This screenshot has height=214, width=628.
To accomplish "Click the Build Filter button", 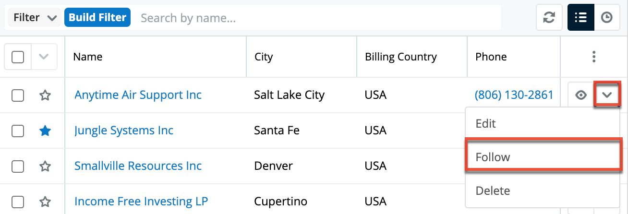I will pyautogui.click(x=97, y=18).
